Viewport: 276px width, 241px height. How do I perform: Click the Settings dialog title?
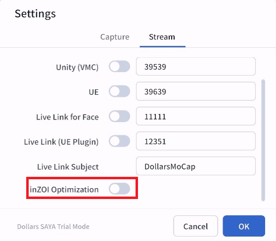(35, 14)
